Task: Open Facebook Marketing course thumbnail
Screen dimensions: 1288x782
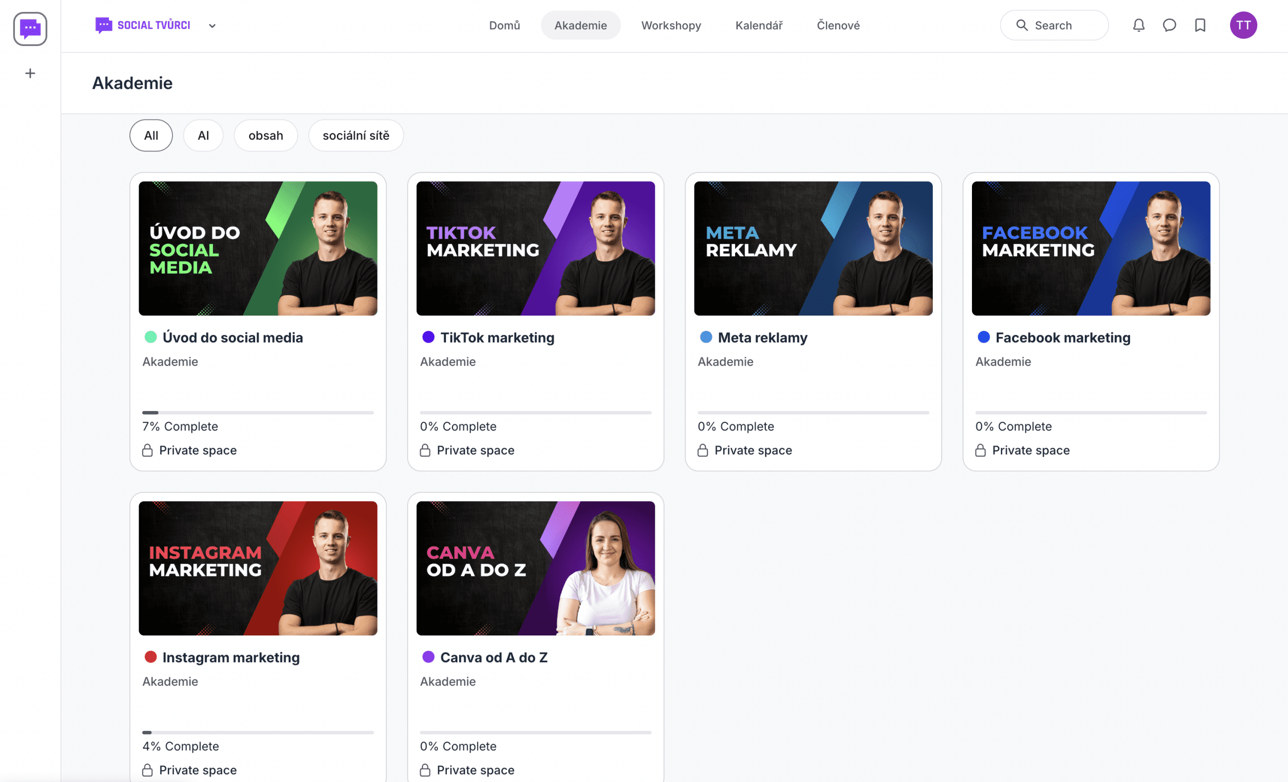Action: point(1090,248)
